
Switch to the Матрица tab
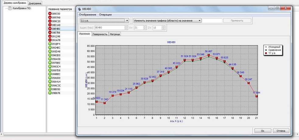point(115,34)
